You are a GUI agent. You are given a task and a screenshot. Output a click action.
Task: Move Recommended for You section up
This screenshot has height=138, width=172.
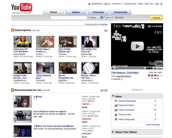coord(102,90)
